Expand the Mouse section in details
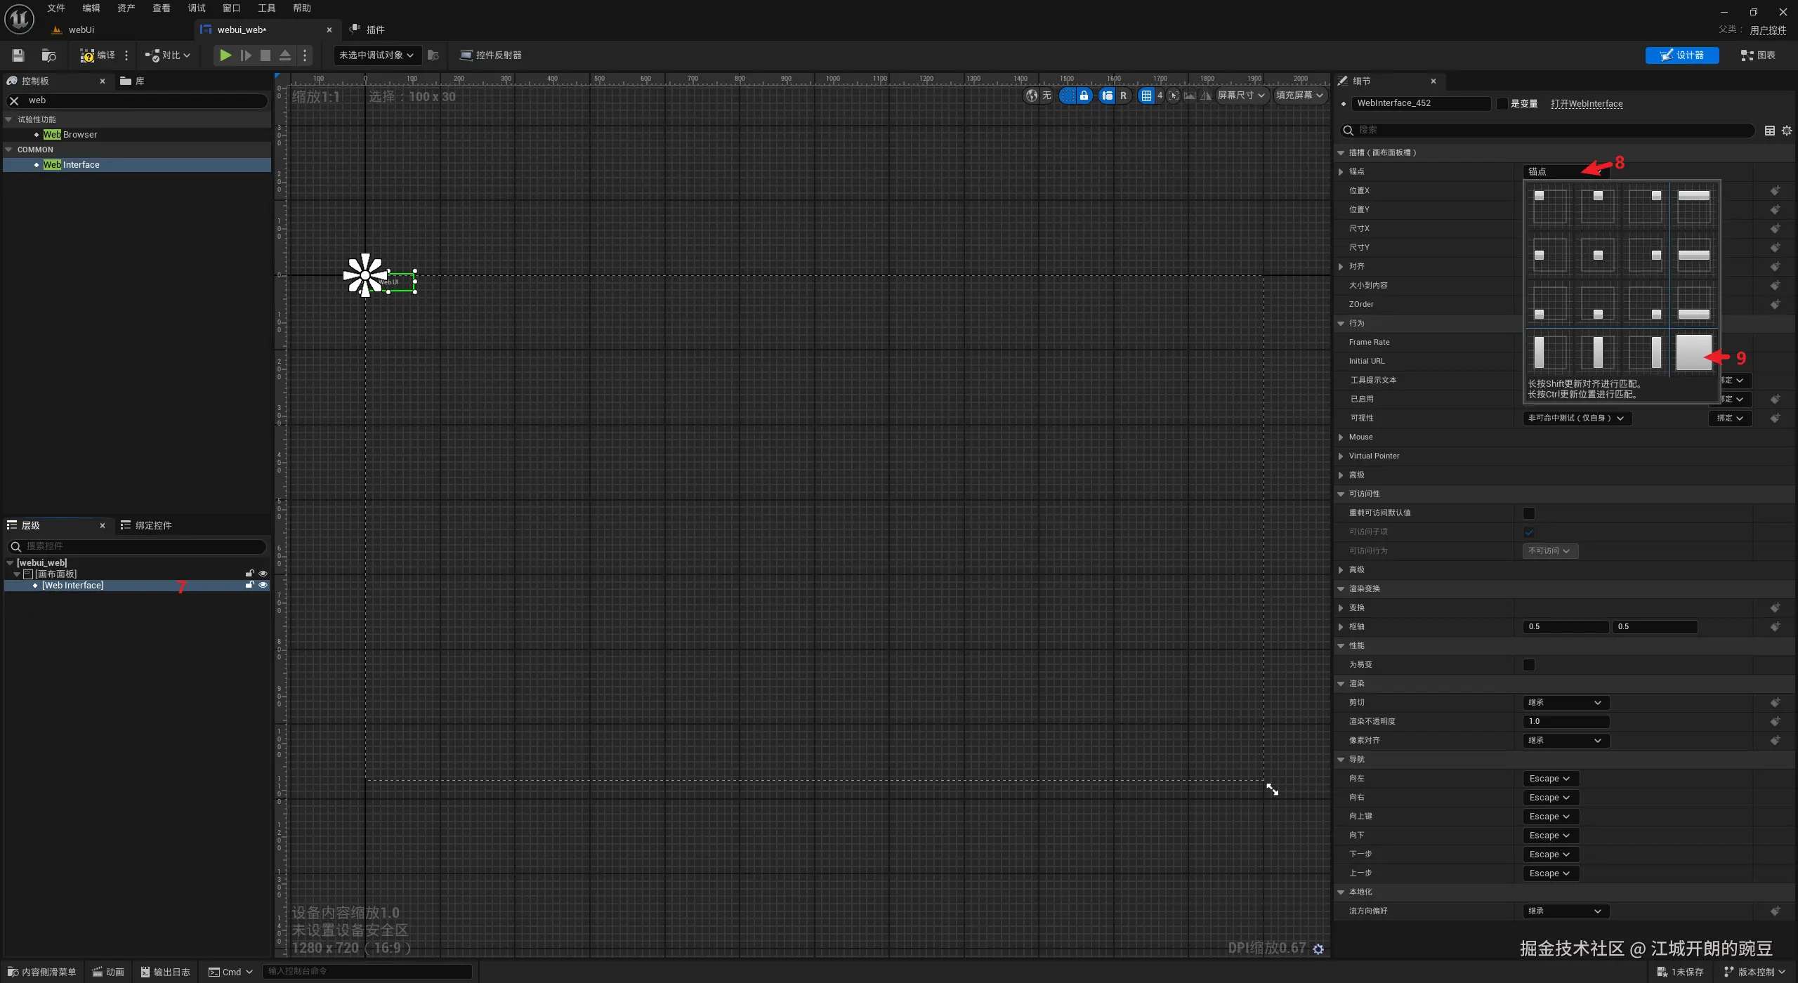This screenshot has height=983, width=1798. pos(1341,437)
